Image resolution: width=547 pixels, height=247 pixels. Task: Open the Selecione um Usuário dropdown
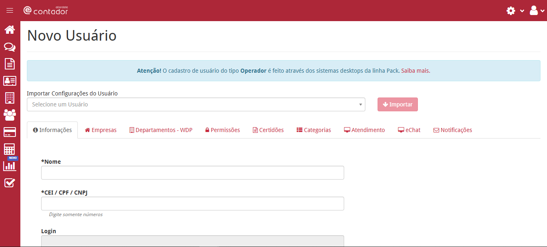(196, 104)
